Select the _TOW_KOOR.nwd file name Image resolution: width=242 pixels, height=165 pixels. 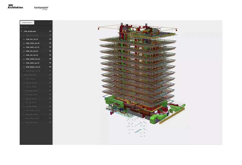tap(29, 31)
